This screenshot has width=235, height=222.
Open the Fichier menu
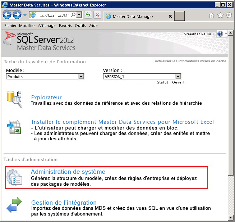click(x=10, y=26)
